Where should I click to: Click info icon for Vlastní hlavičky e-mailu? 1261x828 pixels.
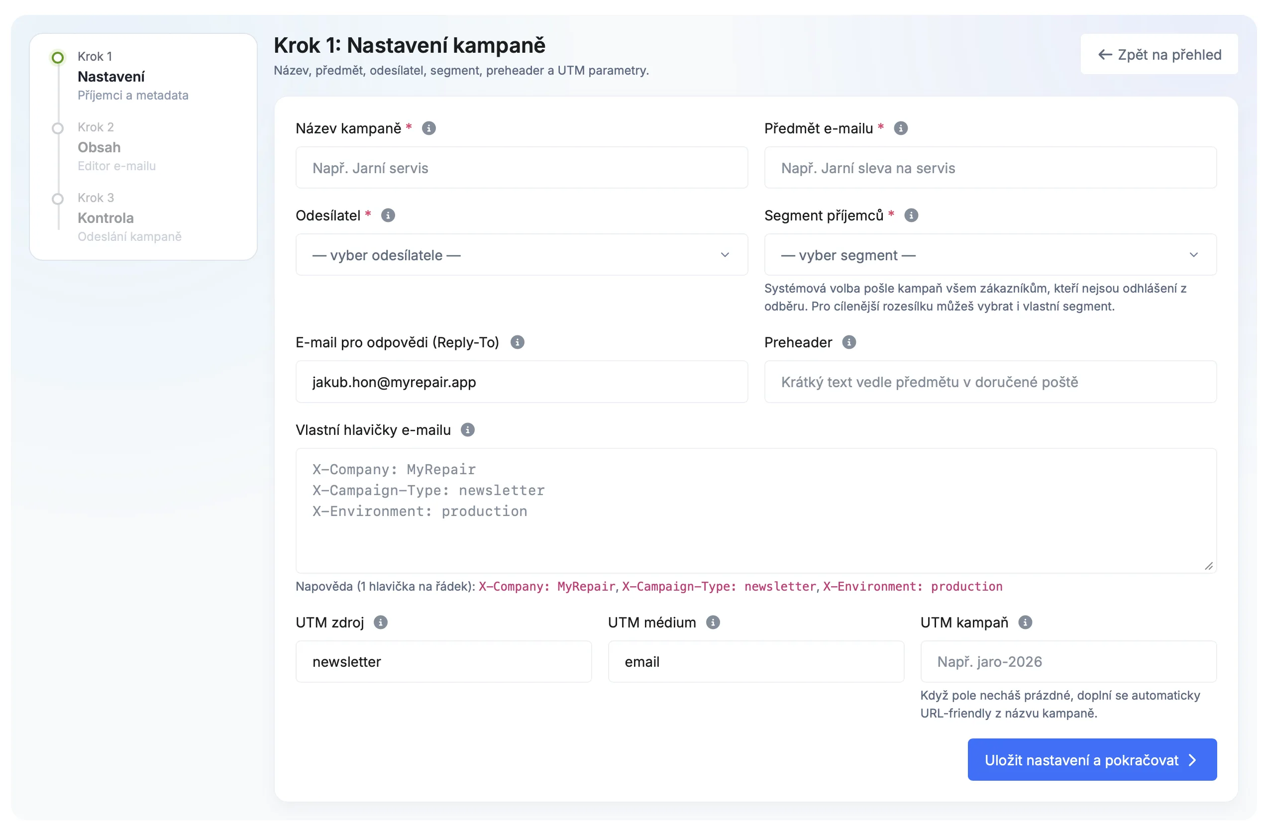point(467,429)
